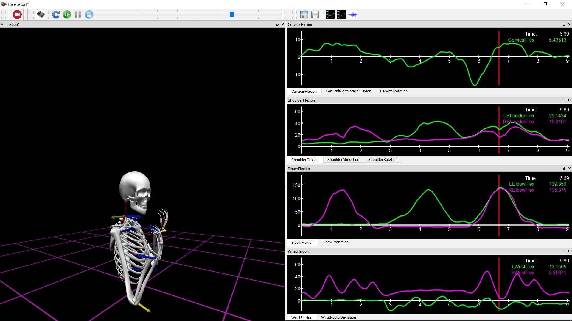Image resolution: width=572 pixels, height=321 pixels.
Task: Select the CervicalFlexion tab
Action: tap(304, 91)
